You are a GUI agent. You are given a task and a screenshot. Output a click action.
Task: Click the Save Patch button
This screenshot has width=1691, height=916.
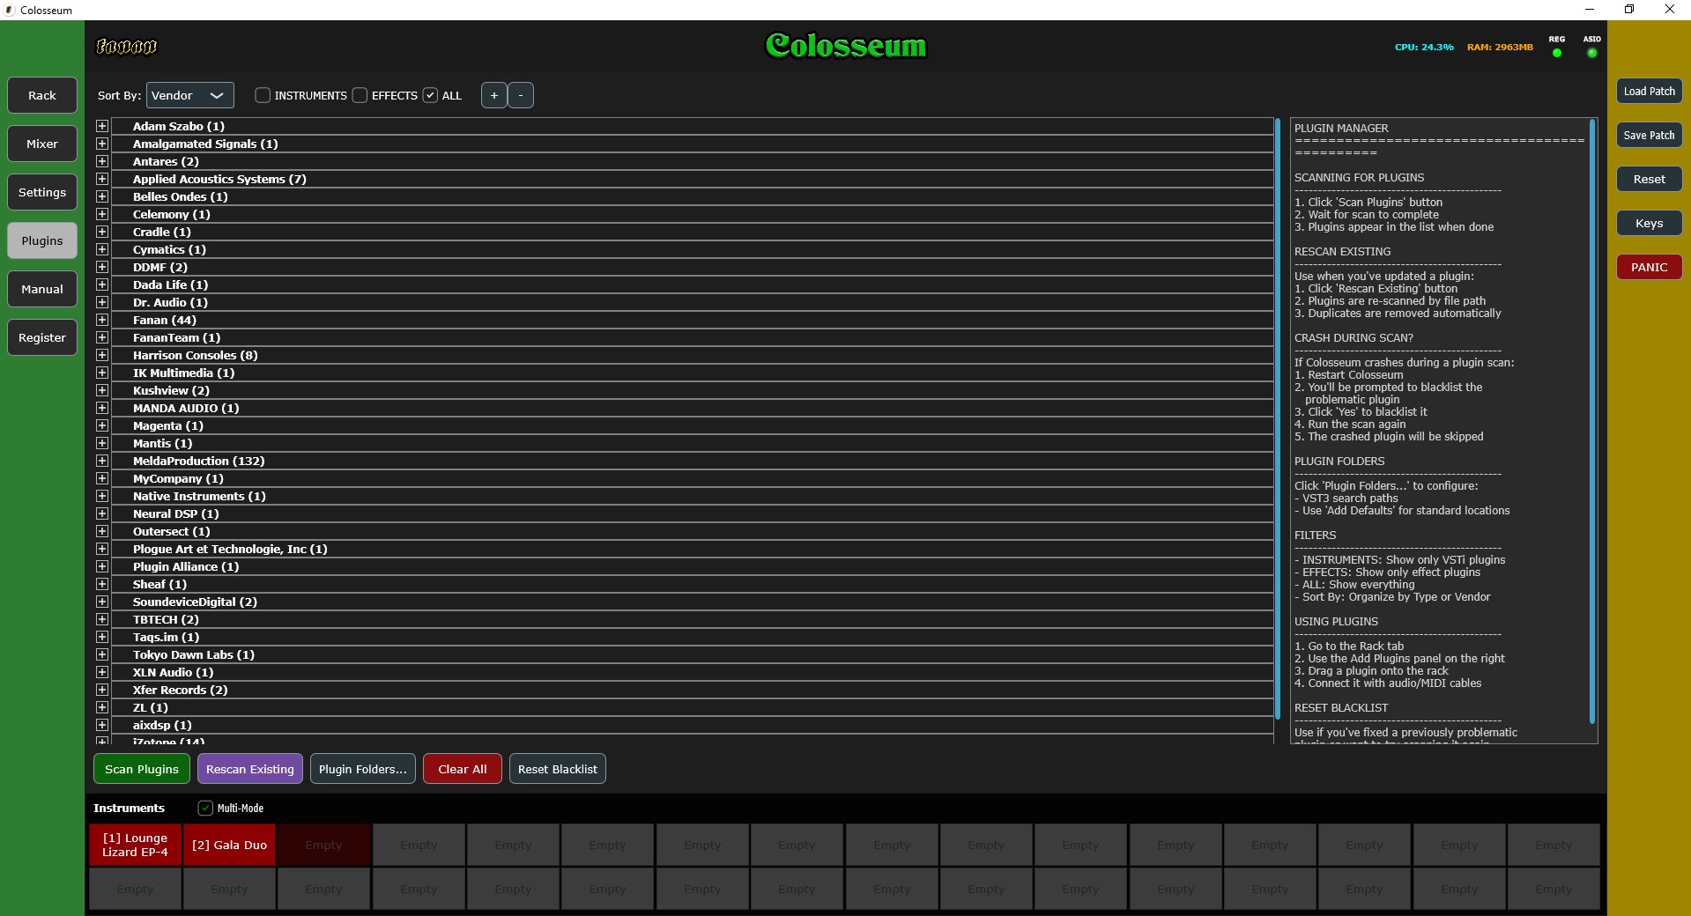click(1650, 135)
